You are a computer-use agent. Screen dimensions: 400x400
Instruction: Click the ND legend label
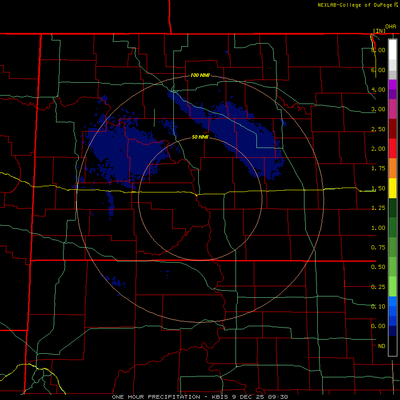click(x=382, y=346)
